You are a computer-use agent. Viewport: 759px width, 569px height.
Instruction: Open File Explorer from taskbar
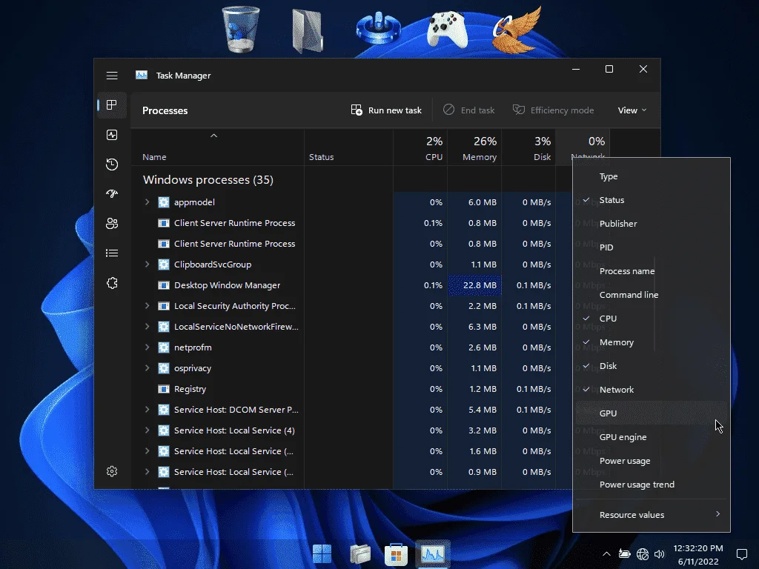[x=360, y=554]
